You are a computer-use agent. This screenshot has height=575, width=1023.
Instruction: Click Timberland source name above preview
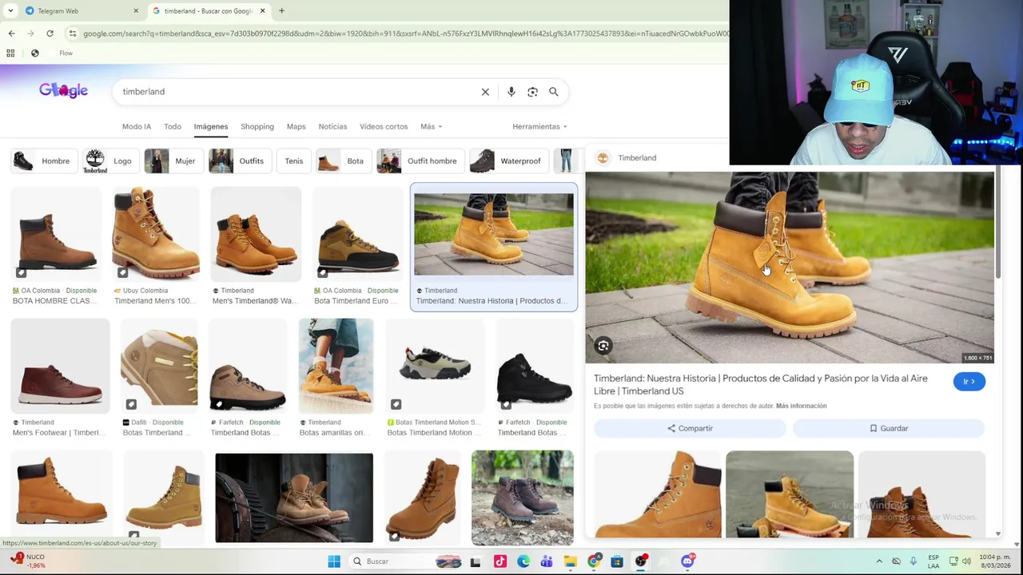click(x=637, y=158)
